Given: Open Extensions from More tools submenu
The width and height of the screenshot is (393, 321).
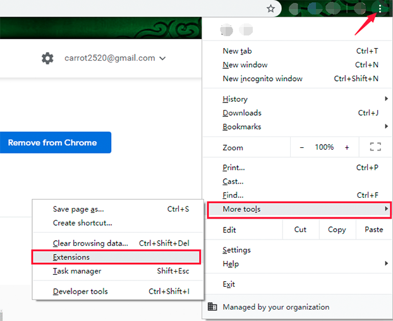Looking at the screenshot, I should 116,257.
